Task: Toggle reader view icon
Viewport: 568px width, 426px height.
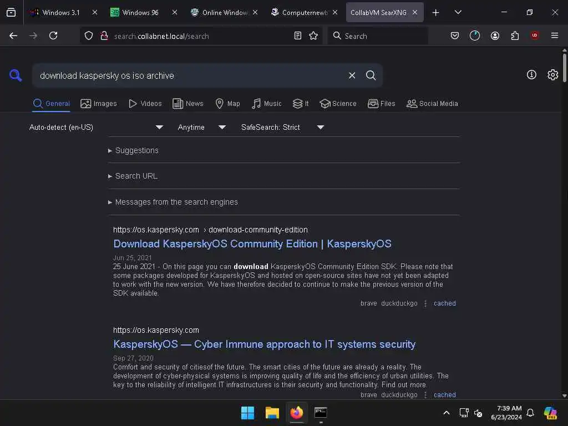Action: click(297, 35)
